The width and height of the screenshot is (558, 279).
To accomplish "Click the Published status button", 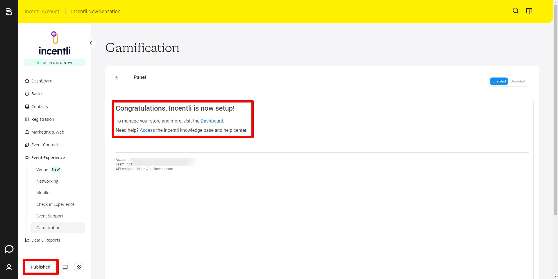I will click(41, 267).
